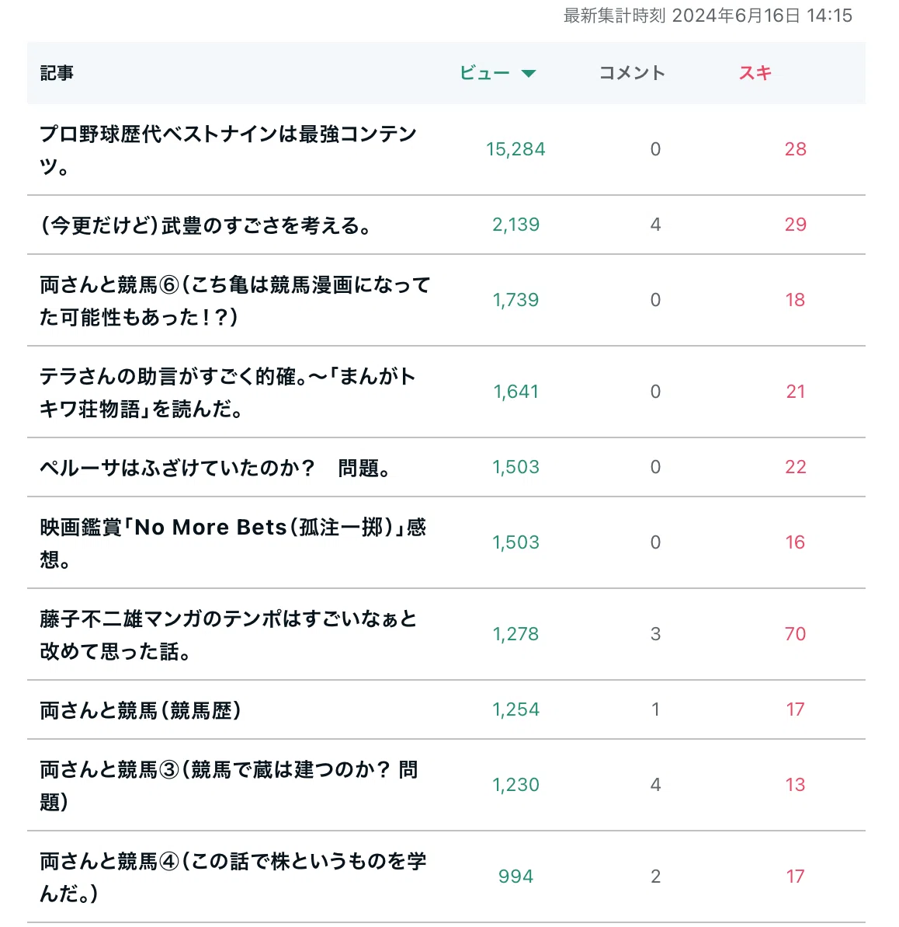Click the 70 スキ count
Screen dimensions: 899x927
coord(795,634)
